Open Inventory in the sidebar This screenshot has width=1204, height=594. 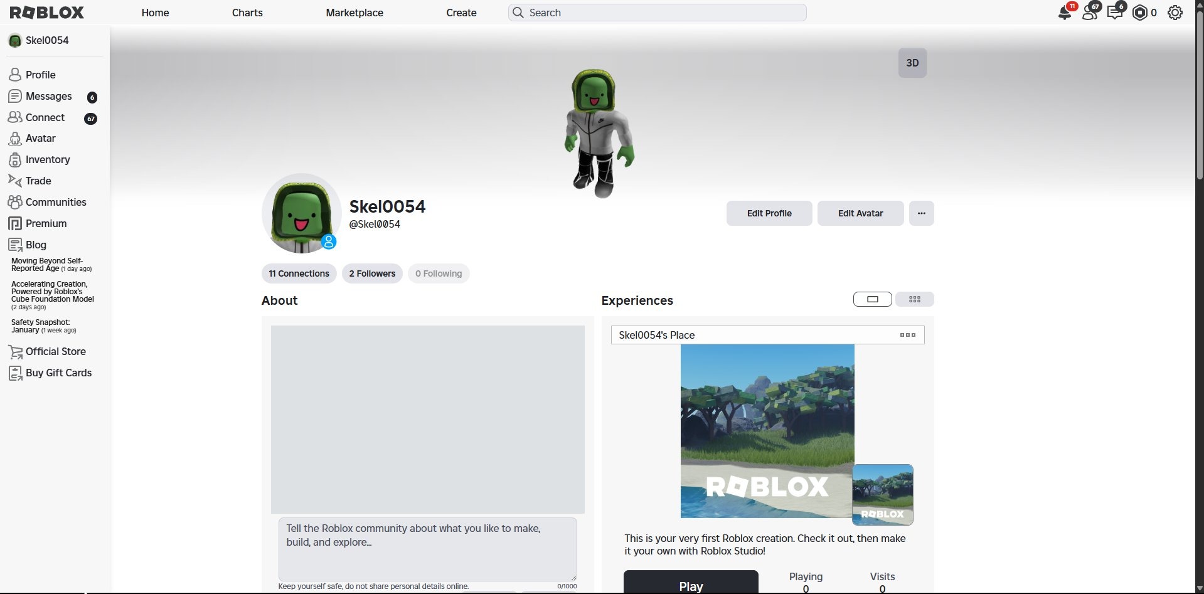click(48, 160)
